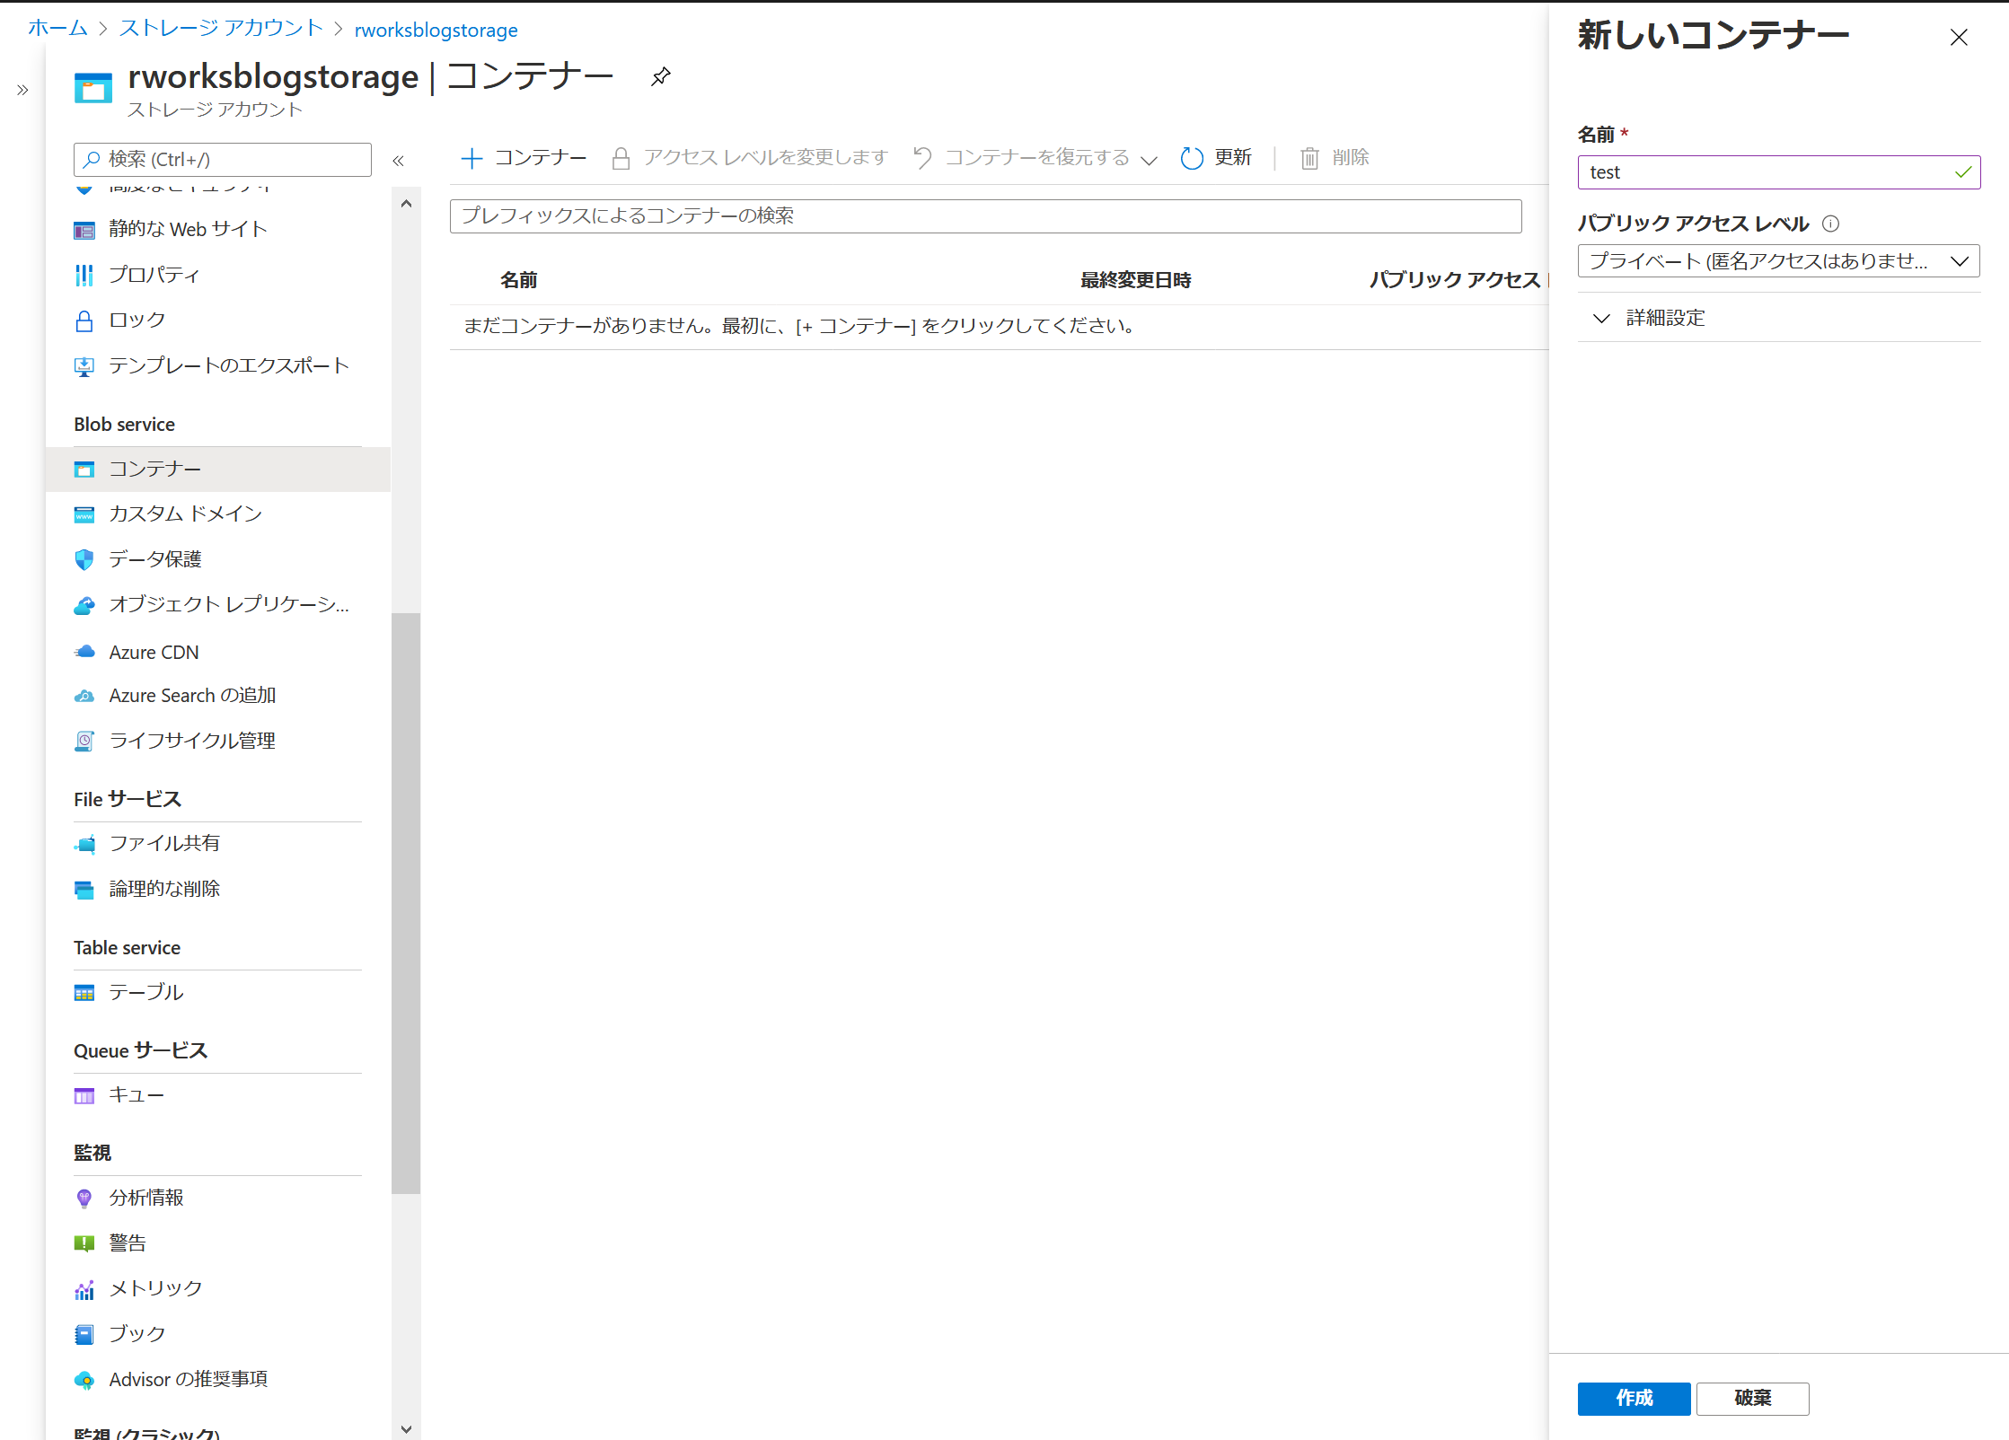The height and width of the screenshot is (1440, 2009).
Task: Click the ライフサイクル管理 icon
Action: (84, 742)
